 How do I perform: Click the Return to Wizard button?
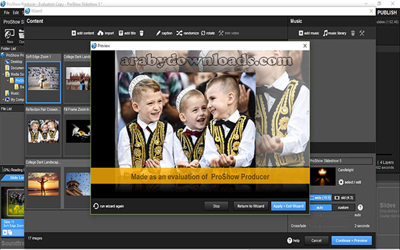[251, 206]
